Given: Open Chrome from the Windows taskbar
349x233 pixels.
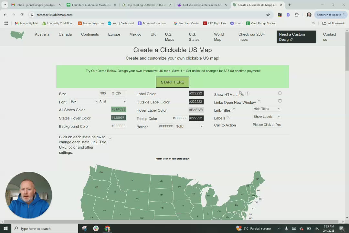Looking at the screenshot, I should click(107, 228).
